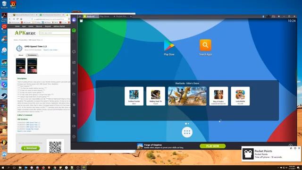Switch to the About tab on APKHere page

click(x=21, y=55)
